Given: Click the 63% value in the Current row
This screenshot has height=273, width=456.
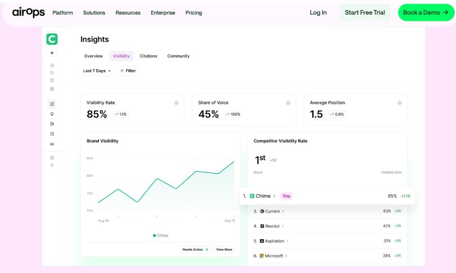Looking at the screenshot, I should pos(387,211).
